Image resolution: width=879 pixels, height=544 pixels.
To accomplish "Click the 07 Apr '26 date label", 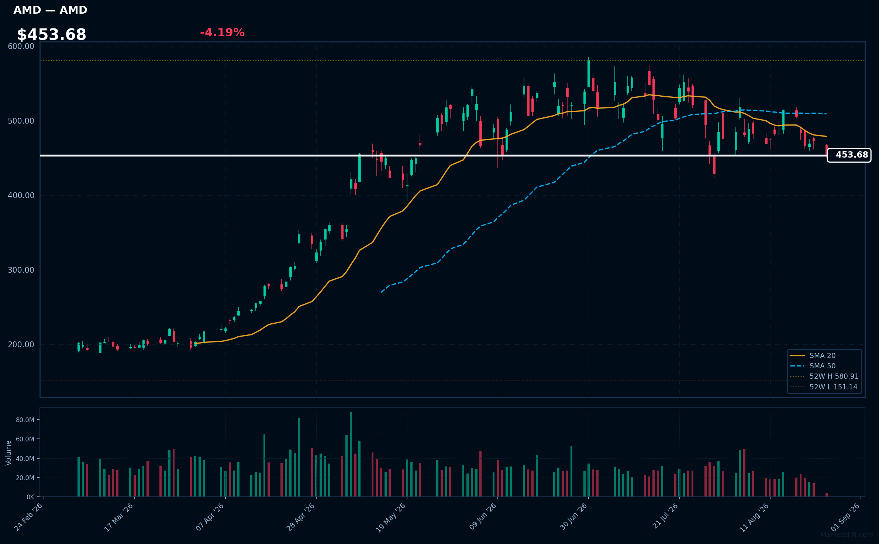I will [210, 517].
